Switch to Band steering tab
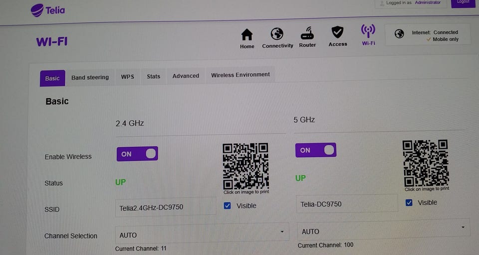The image size is (479, 255). (90, 77)
